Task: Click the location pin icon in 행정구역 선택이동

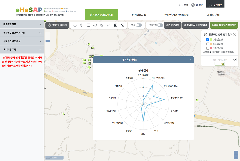Action: [49, 25]
